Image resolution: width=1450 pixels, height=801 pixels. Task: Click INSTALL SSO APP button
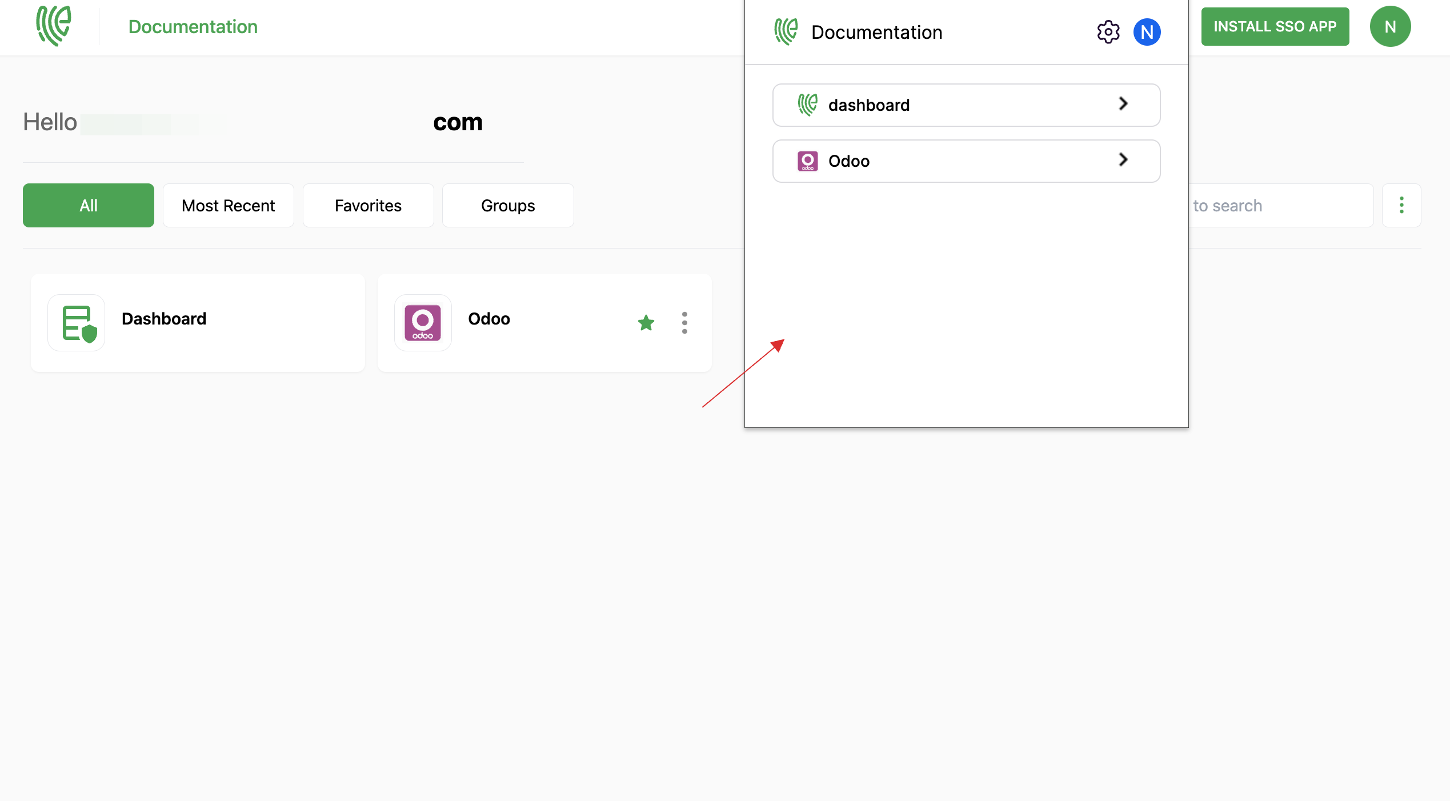point(1275,26)
